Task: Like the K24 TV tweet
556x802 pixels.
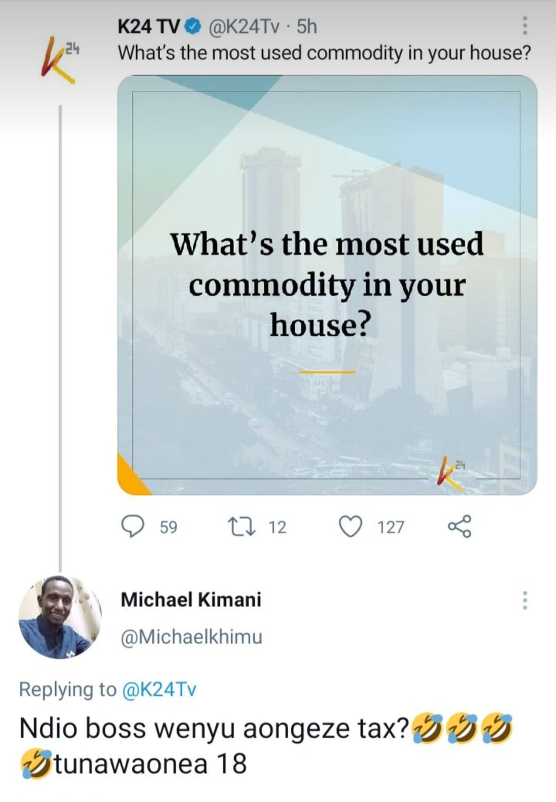Action: coord(351,526)
